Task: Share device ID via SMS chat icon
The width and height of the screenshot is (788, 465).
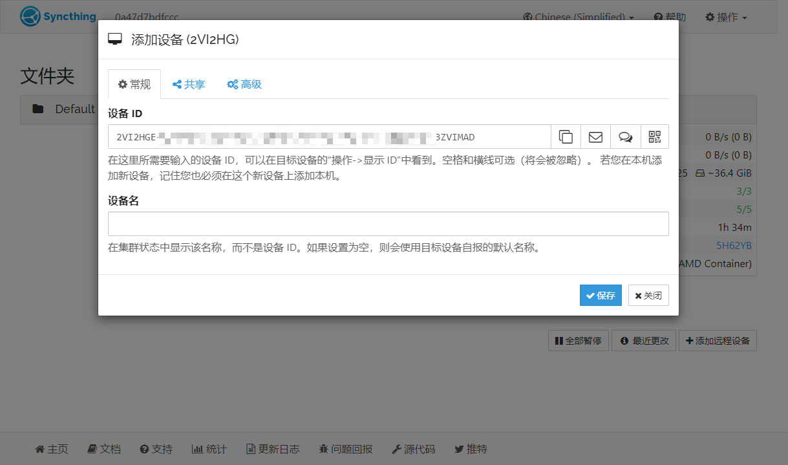Action: 625,136
